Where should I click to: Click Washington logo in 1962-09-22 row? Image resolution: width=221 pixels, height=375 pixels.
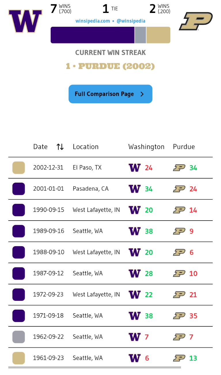[134, 337]
